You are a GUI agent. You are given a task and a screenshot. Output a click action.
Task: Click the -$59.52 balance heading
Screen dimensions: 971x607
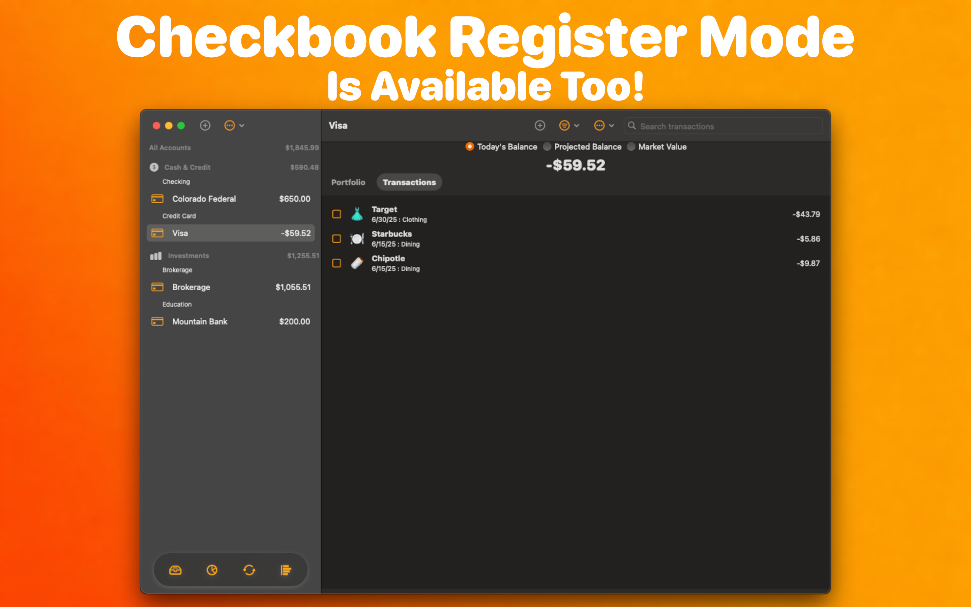pos(576,165)
